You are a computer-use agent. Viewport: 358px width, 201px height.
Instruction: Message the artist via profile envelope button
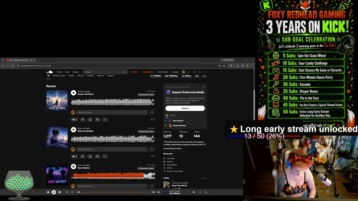(197, 76)
